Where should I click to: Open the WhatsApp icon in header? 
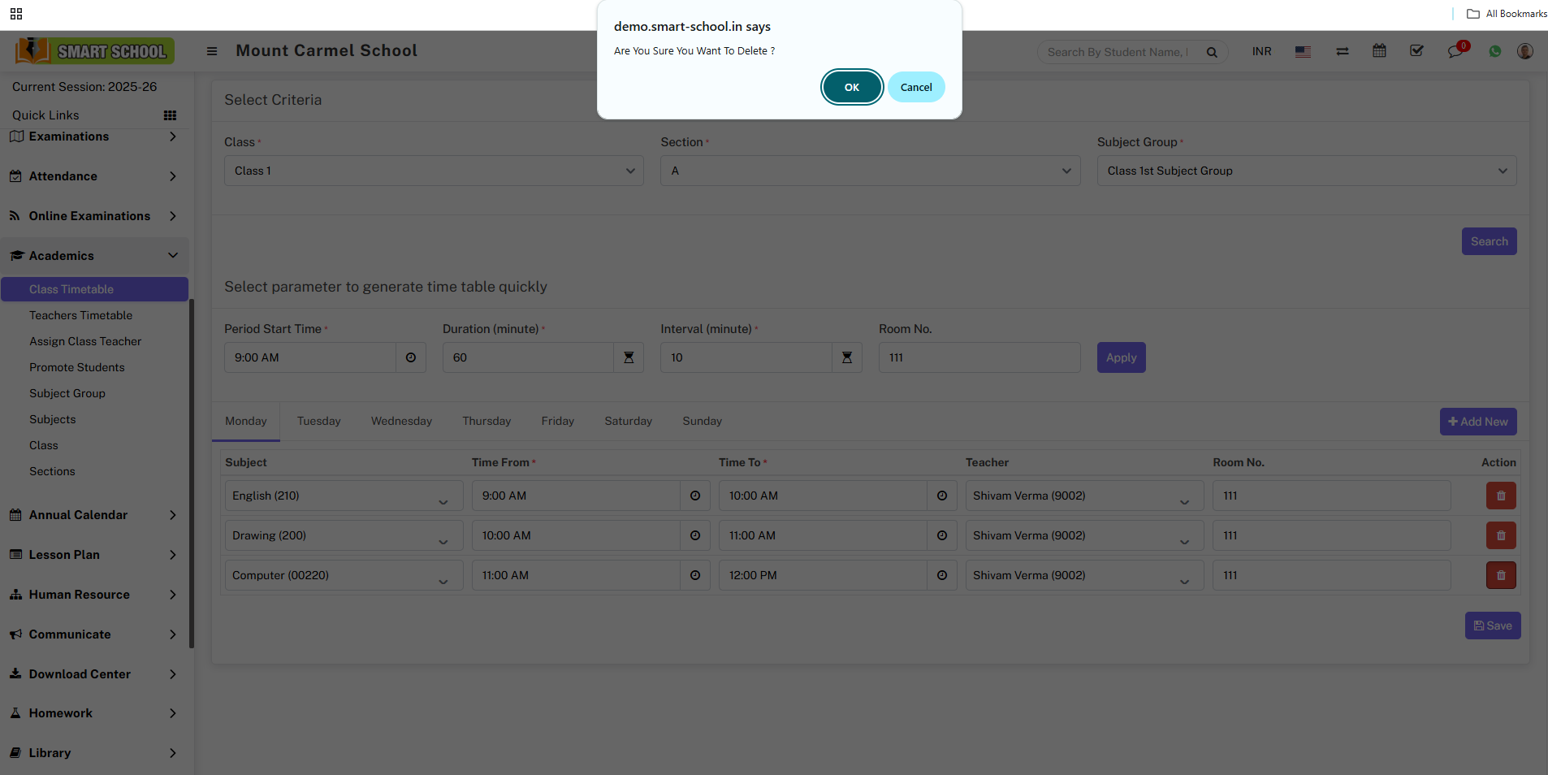(1494, 51)
